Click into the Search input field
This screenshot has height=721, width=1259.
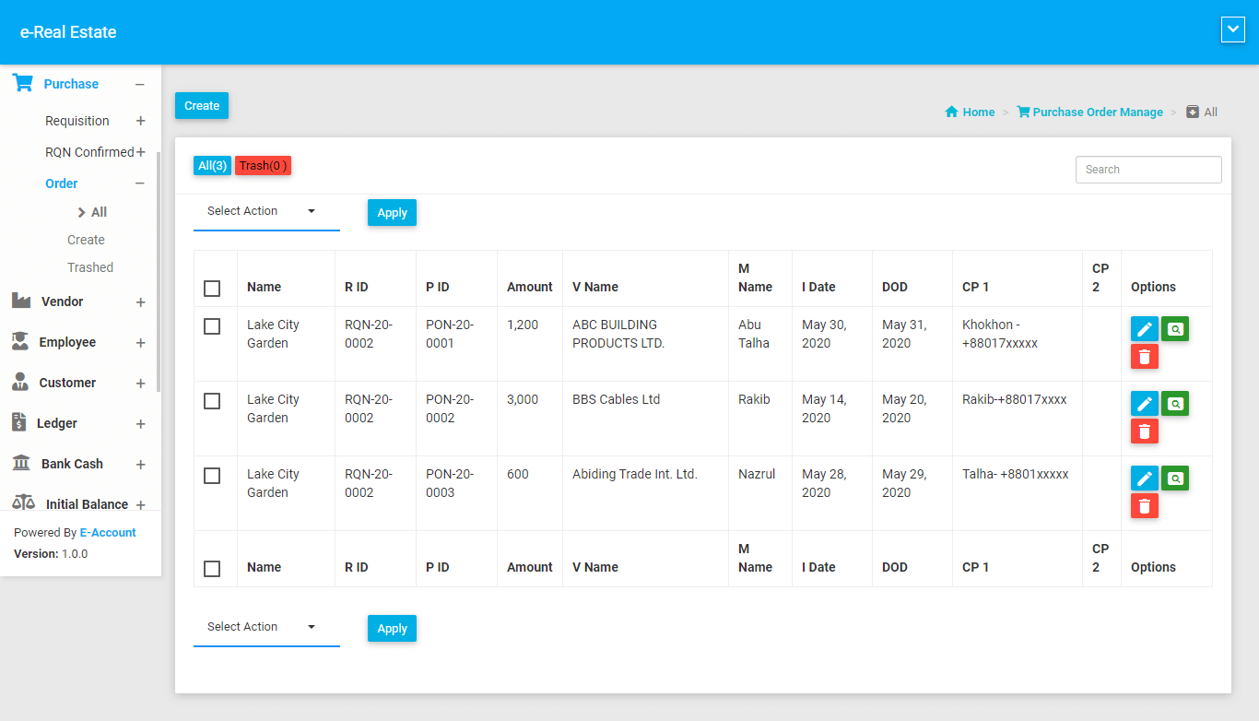point(1147,170)
